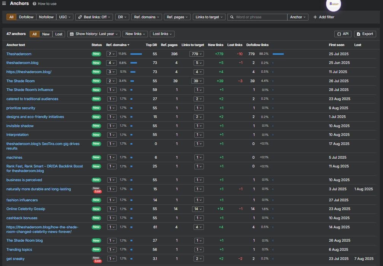The image size is (383, 266).
Task: Open the Anchor search scope dropdown
Action: [x=298, y=17]
